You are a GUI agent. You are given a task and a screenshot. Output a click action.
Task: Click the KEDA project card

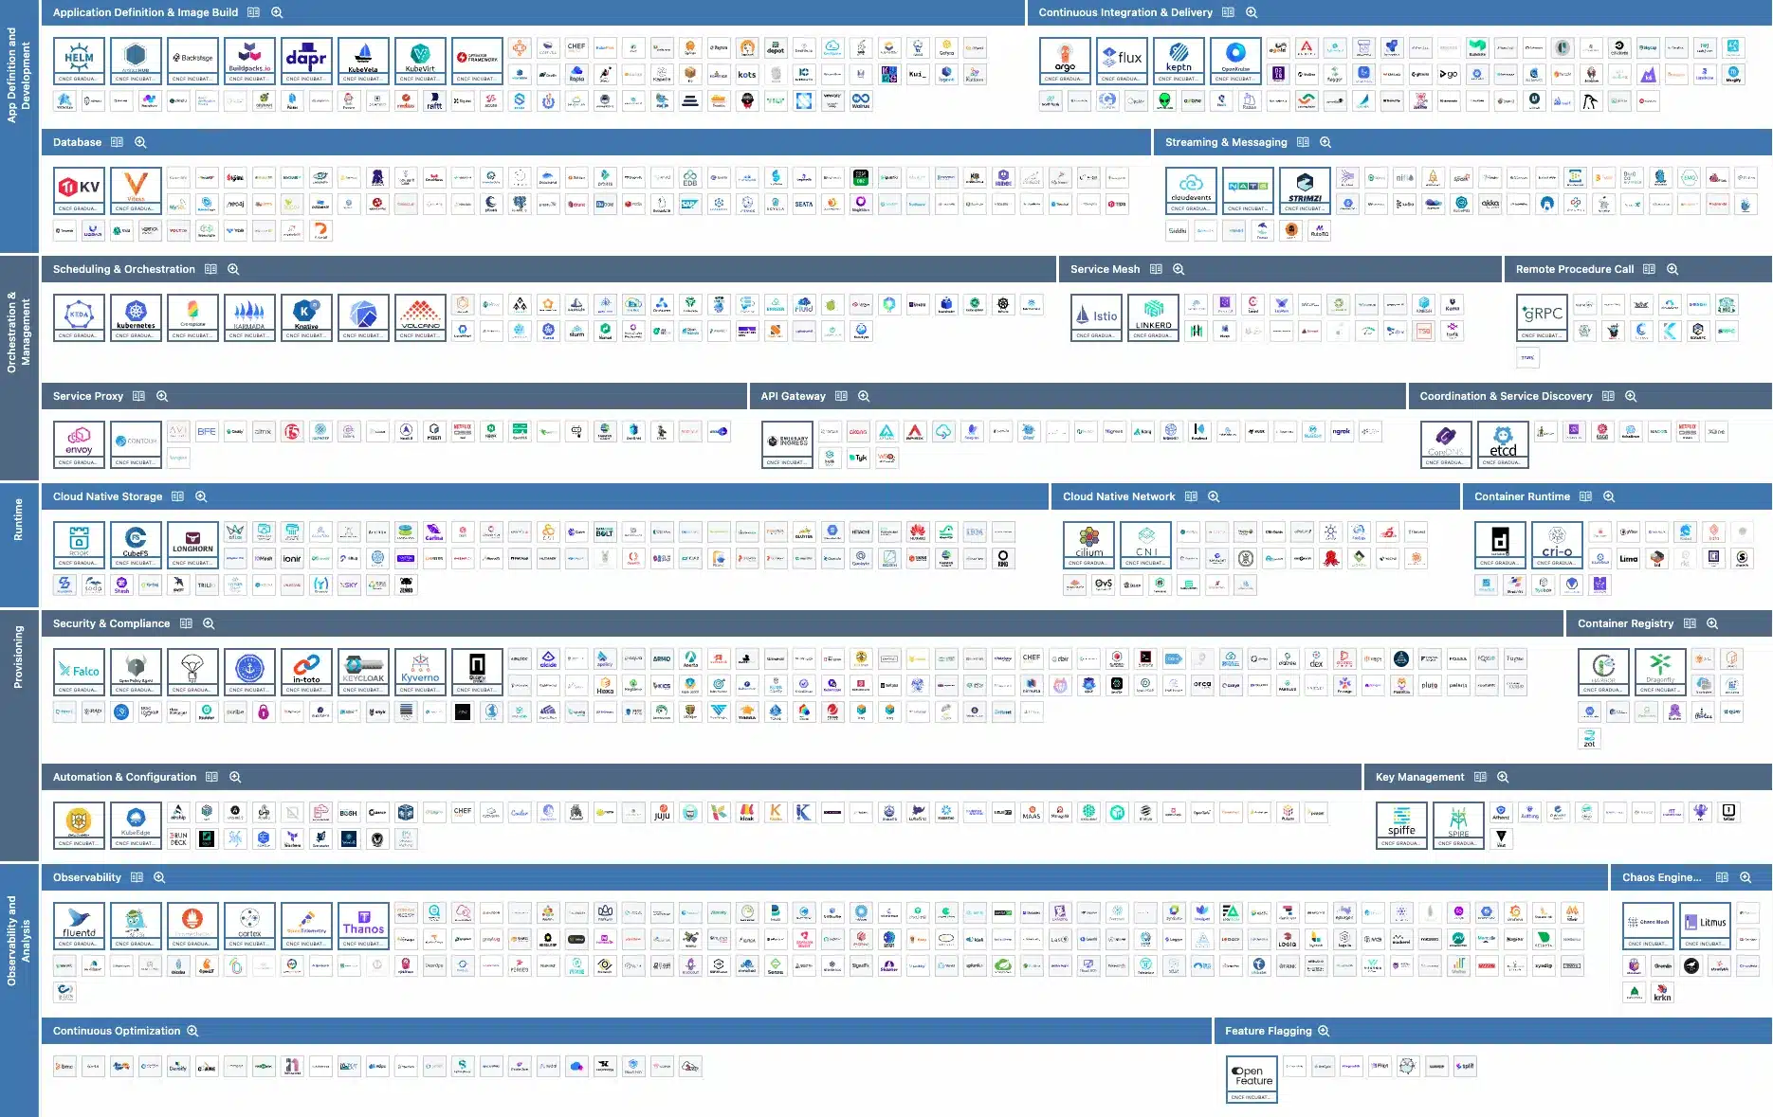pos(79,317)
